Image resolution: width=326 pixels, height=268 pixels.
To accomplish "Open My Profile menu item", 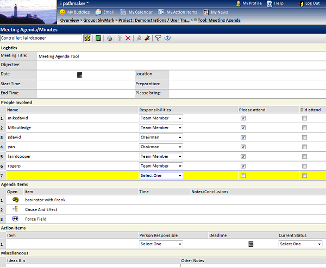I will [x=252, y=3].
